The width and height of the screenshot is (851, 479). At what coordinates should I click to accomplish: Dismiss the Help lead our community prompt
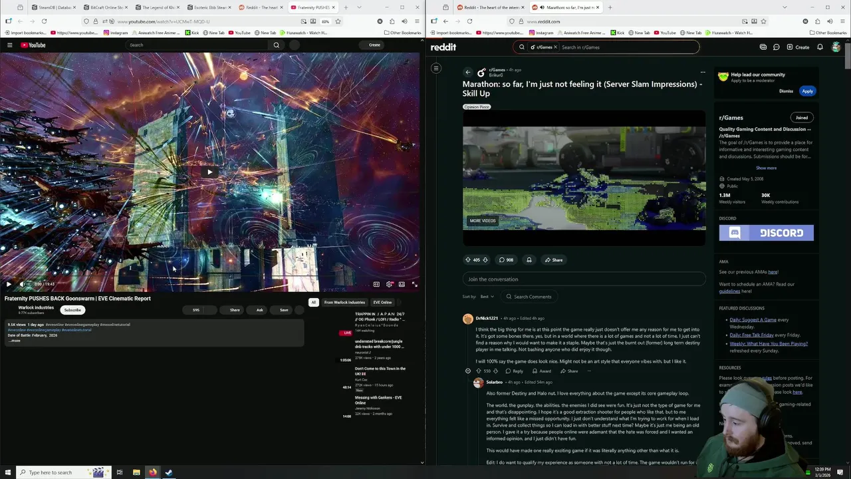click(786, 91)
